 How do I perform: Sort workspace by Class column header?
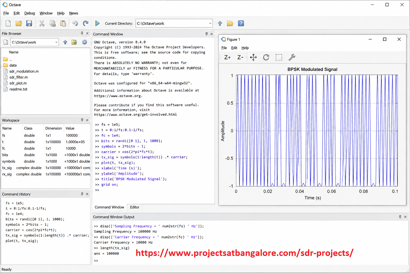[28, 128]
